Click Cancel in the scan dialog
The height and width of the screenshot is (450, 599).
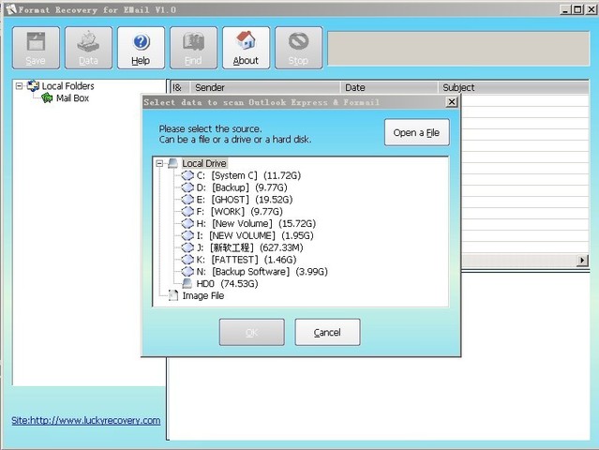[x=327, y=332]
